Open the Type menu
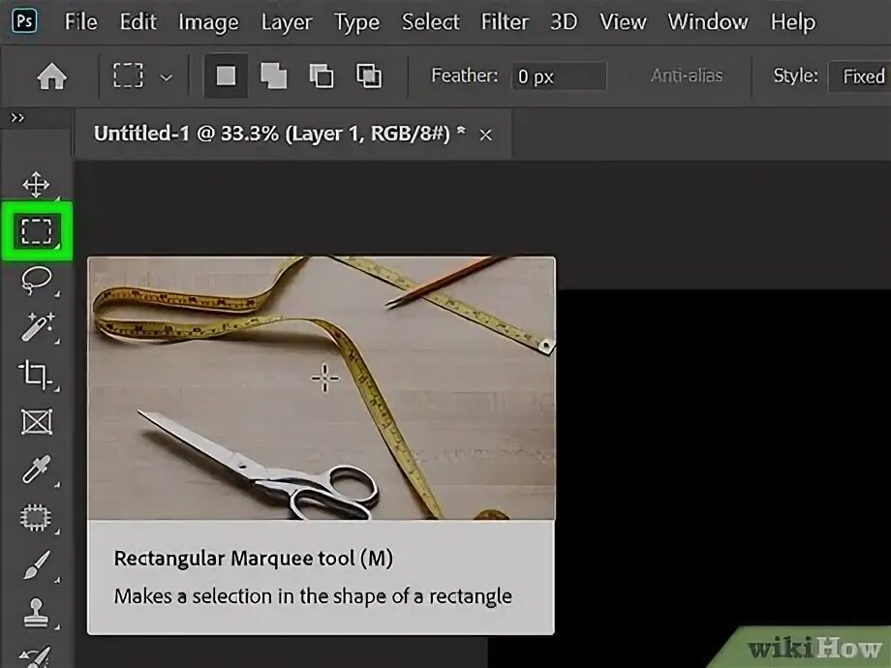Screen dimensions: 891x668 pos(356,22)
